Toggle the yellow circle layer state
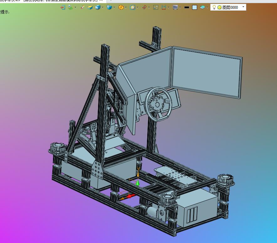 coord(219,8)
